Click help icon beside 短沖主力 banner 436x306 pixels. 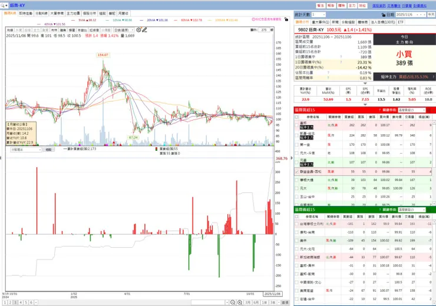[x=433, y=76]
